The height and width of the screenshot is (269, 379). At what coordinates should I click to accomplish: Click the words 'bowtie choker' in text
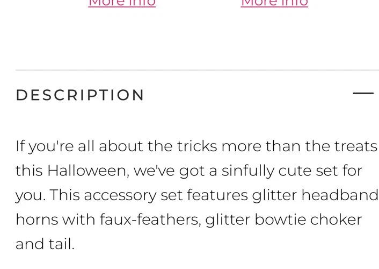308,220
